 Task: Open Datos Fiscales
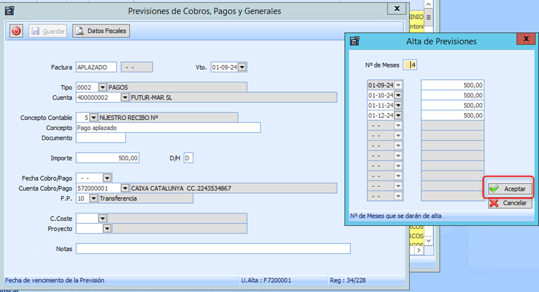(x=101, y=31)
